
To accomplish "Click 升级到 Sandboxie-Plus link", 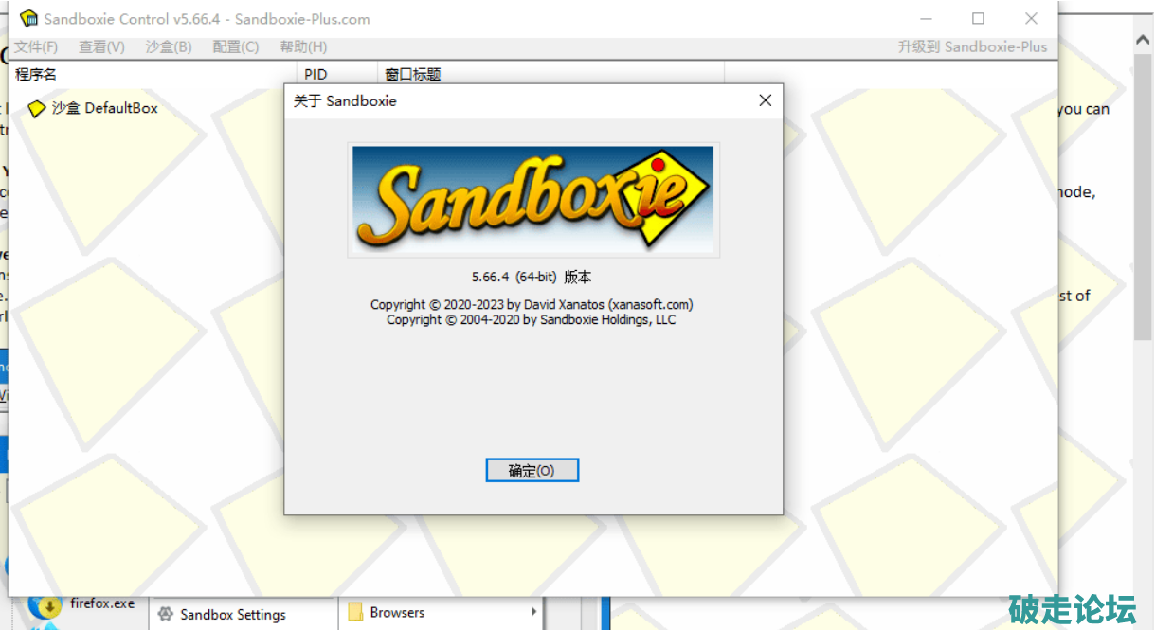I will (x=973, y=46).
